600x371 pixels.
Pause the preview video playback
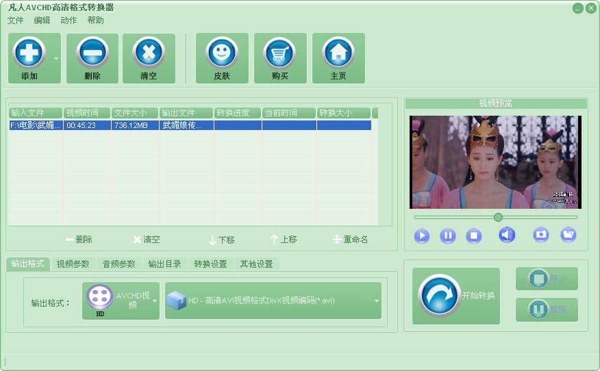tap(448, 235)
